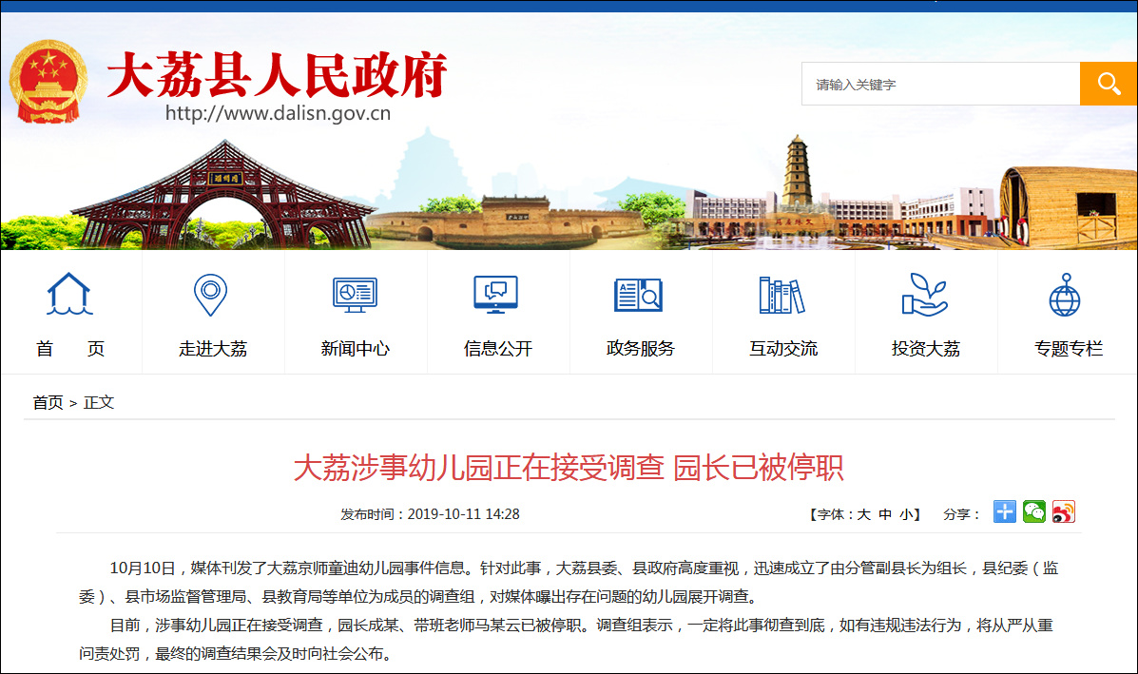Click the news monitor icon for 新闻中心
1138x674 pixels.
(x=355, y=295)
